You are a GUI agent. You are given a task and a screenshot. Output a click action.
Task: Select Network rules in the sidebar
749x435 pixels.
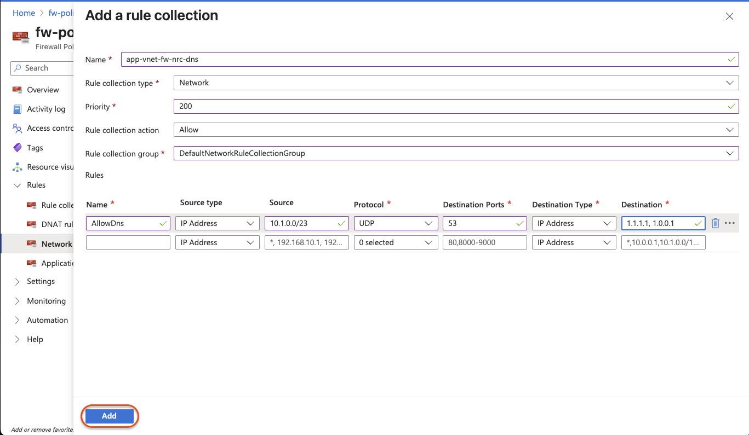(57, 244)
